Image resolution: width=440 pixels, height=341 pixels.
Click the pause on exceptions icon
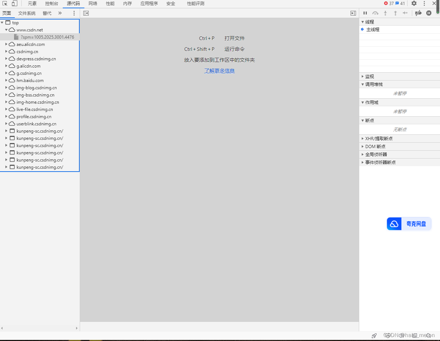click(x=429, y=13)
